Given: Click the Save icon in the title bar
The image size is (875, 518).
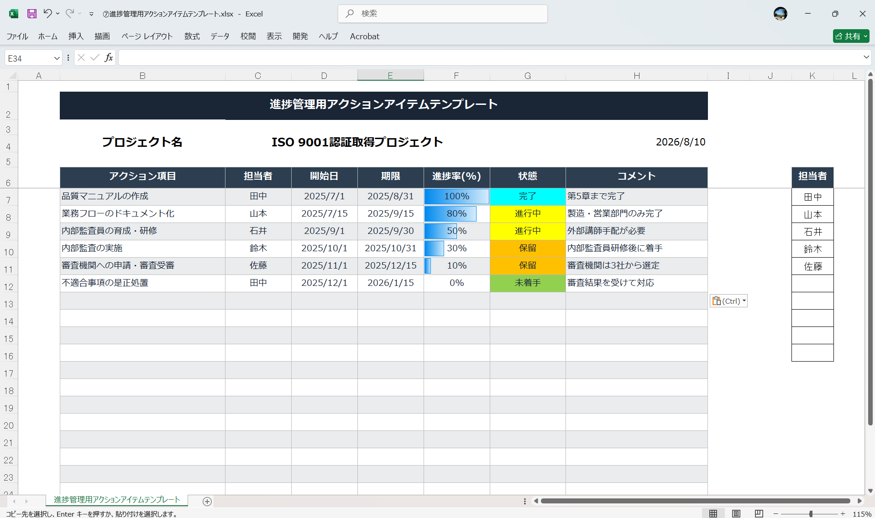Looking at the screenshot, I should click(x=31, y=14).
